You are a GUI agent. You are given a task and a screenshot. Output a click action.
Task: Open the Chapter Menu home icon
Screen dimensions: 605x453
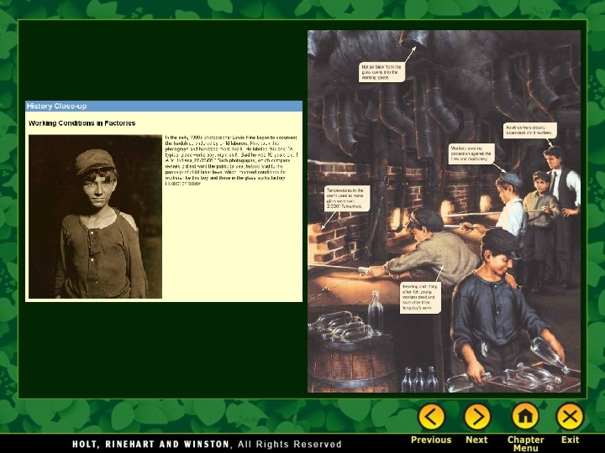[525, 416]
